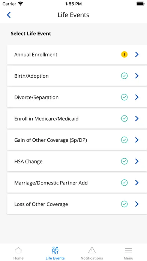The image size is (147, 261).
Task: Expand Annual Enrollment with its chevron
Action: tap(137, 54)
